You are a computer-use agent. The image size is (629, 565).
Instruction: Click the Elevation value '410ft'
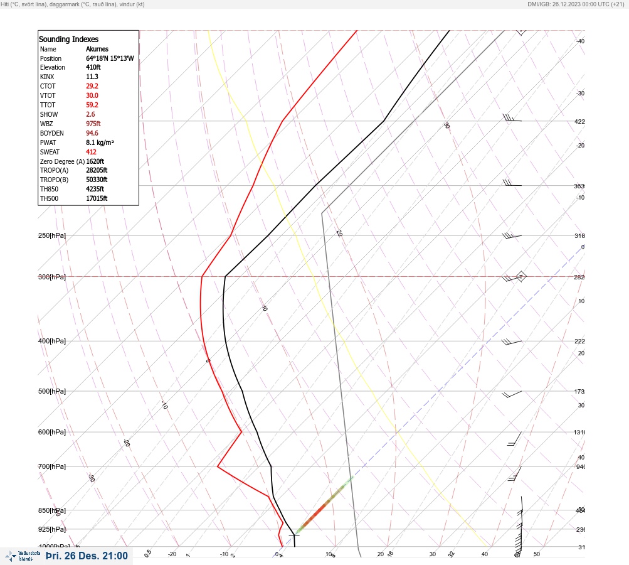click(93, 67)
